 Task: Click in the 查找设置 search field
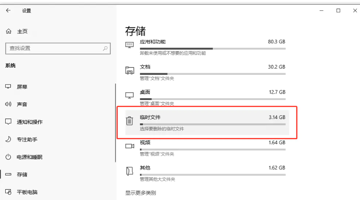(58, 48)
